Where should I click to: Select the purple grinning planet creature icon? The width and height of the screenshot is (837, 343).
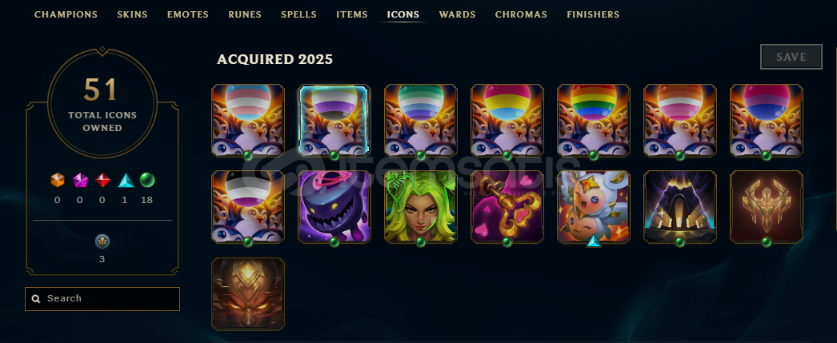[334, 207]
